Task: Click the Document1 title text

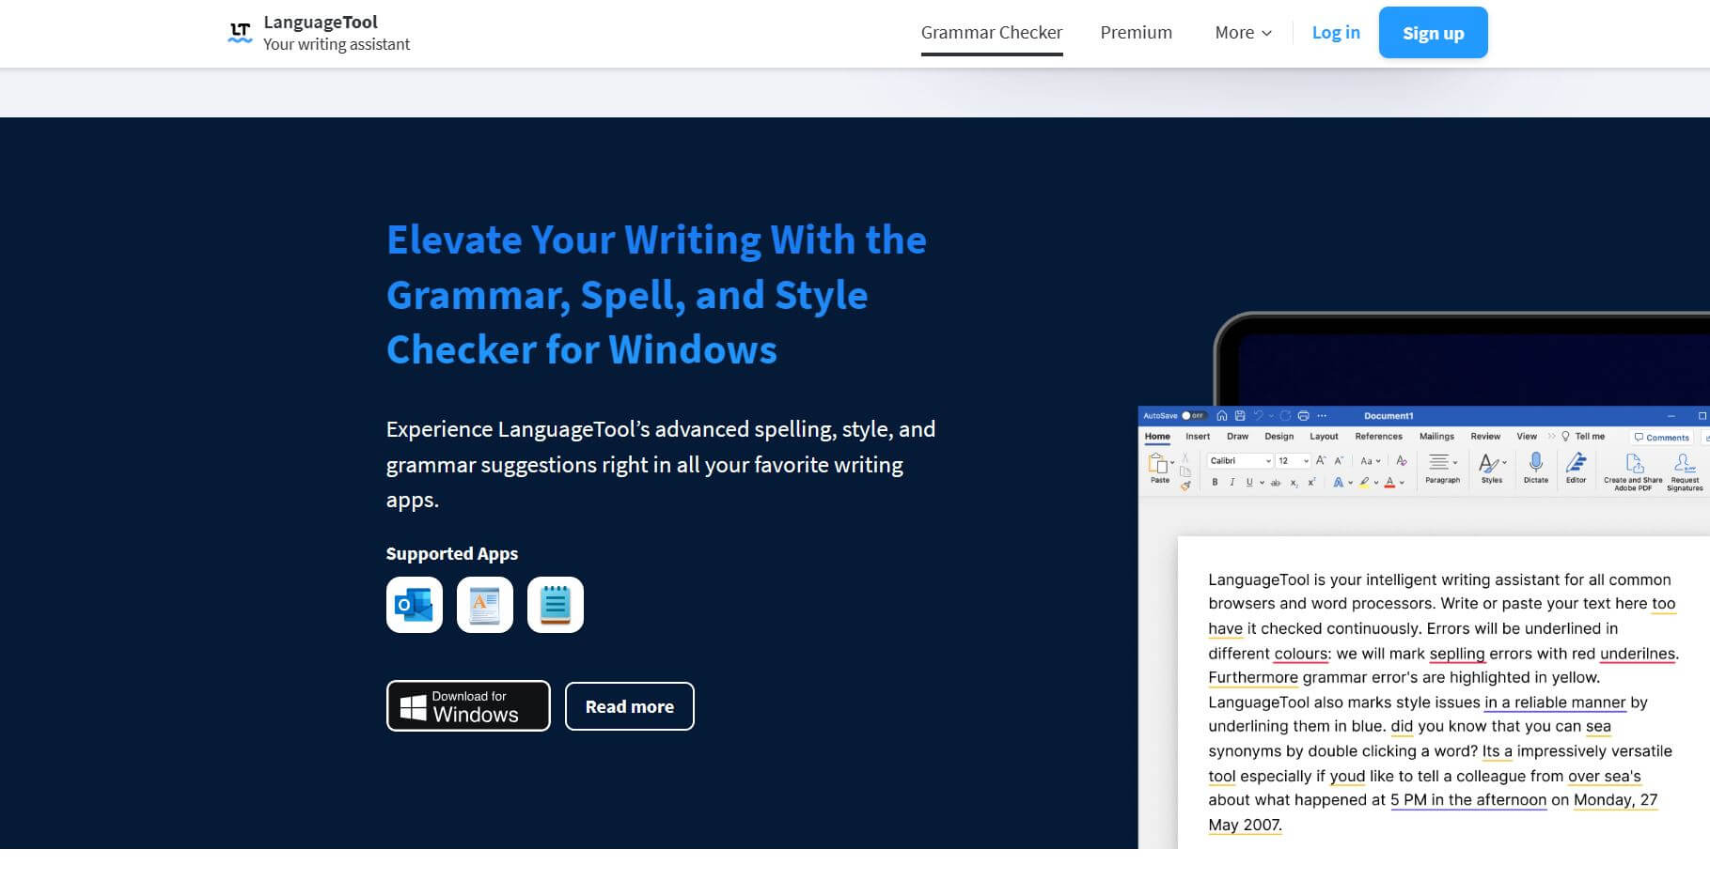Action: (x=1388, y=416)
